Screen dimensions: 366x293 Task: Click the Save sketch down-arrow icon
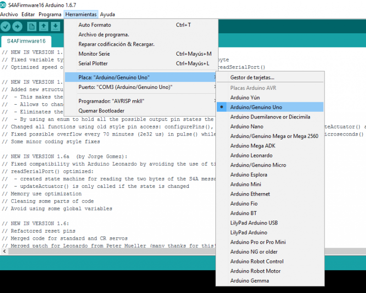(x=56, y=27)
